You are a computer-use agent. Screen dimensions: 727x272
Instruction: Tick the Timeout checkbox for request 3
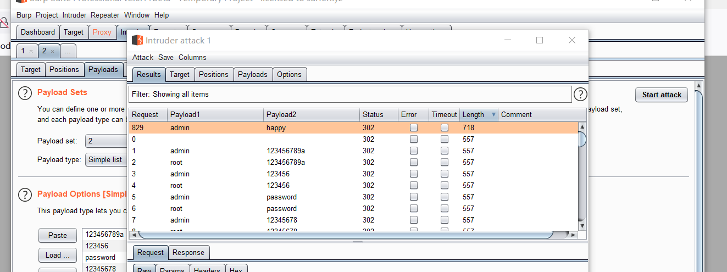click(x=444, y=174)
